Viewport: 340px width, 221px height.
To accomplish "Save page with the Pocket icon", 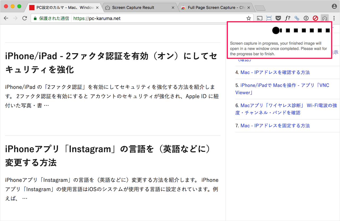I will click(278, 18).
